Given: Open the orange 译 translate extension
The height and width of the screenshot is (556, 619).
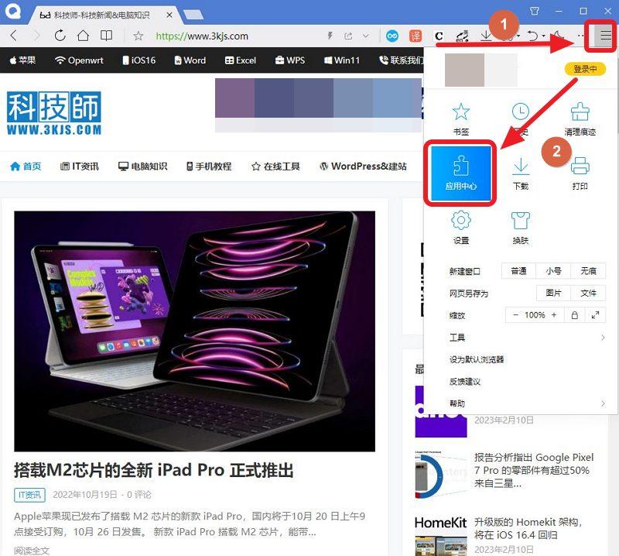Looking at the screenshot, I should (x=416, y=36).
